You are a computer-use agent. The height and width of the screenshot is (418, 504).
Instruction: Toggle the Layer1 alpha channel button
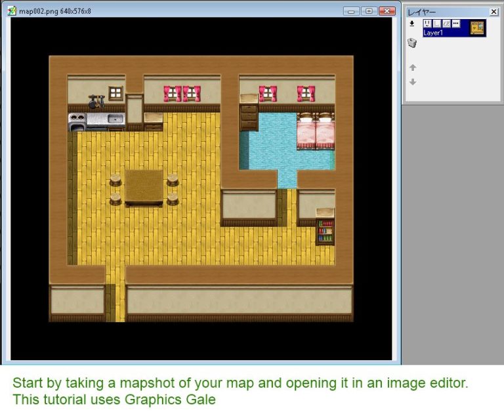(446, 24)
